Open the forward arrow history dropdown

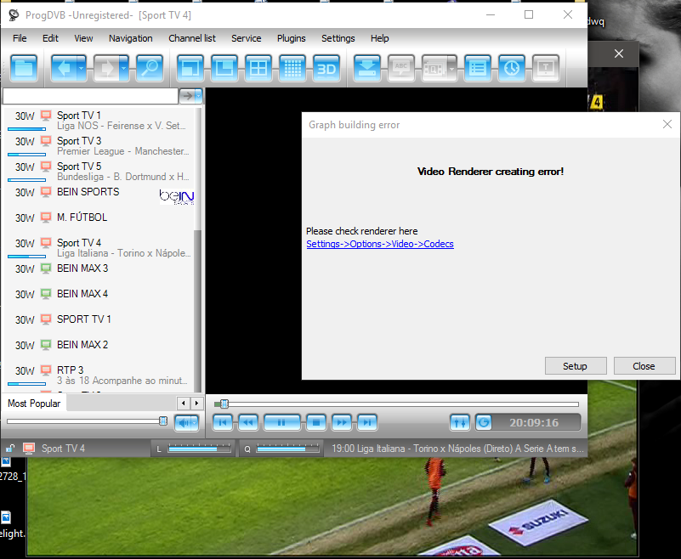[x=124, y=68]
